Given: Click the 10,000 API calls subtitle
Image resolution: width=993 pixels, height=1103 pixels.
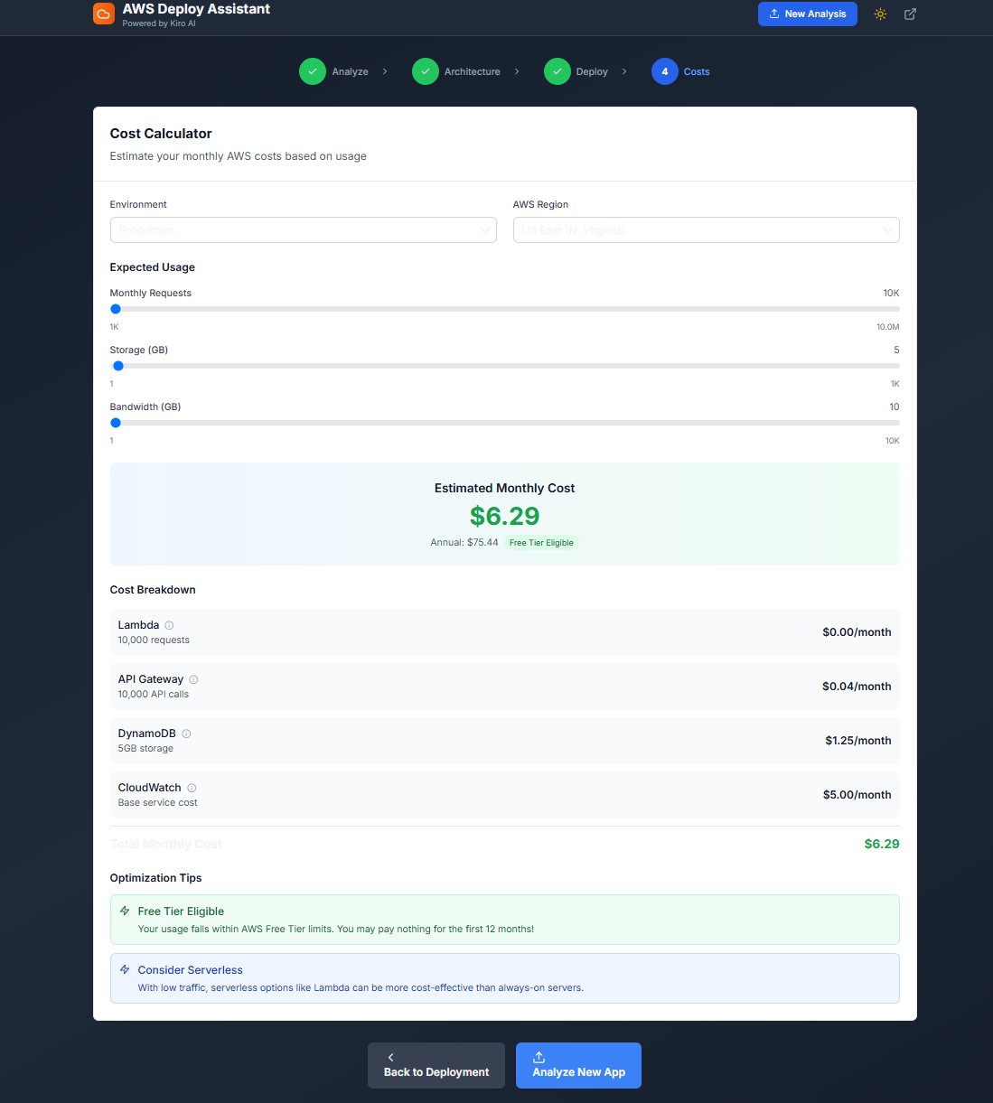Looking at the screenshot, I should click(x=154, y=694).
